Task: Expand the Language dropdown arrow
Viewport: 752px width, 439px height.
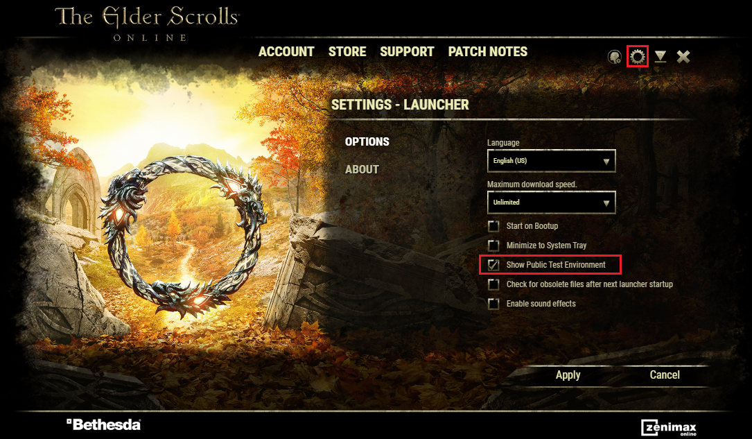Action: pyautogui.click(x=606, y=162)
